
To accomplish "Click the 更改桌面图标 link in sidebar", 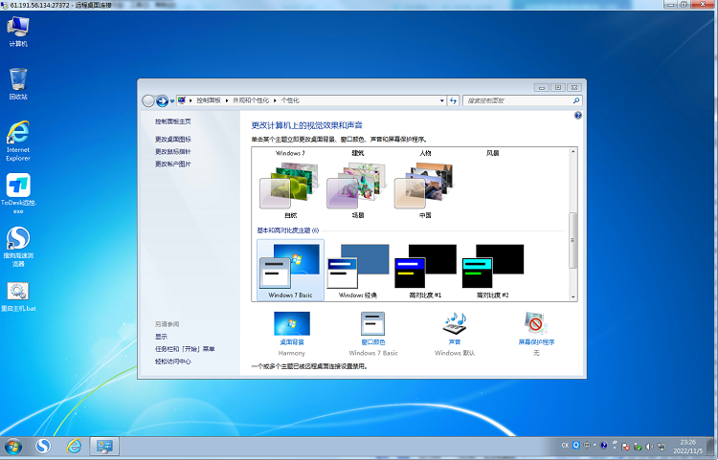I will pos(173,139).
